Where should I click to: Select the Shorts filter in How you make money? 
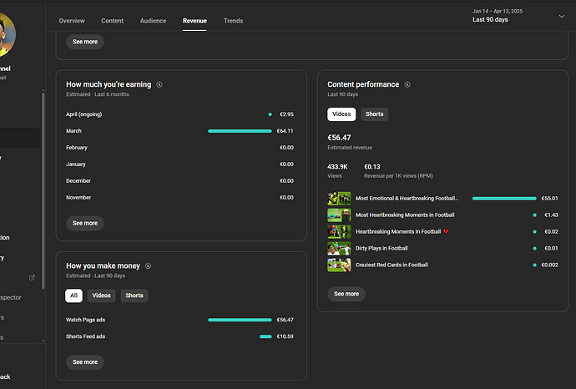[x=134, y=296]
